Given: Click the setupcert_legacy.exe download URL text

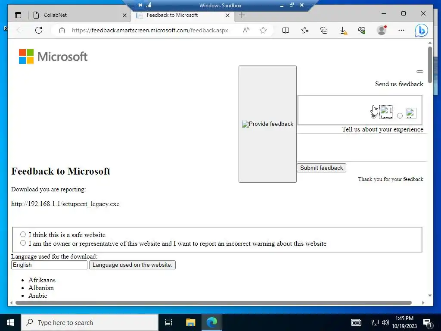Looking at the screenshot, I should (x=65, y=204).
